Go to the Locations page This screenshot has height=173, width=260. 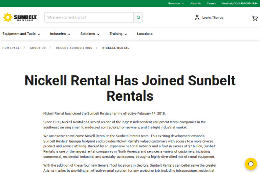[x=145, y=34]
